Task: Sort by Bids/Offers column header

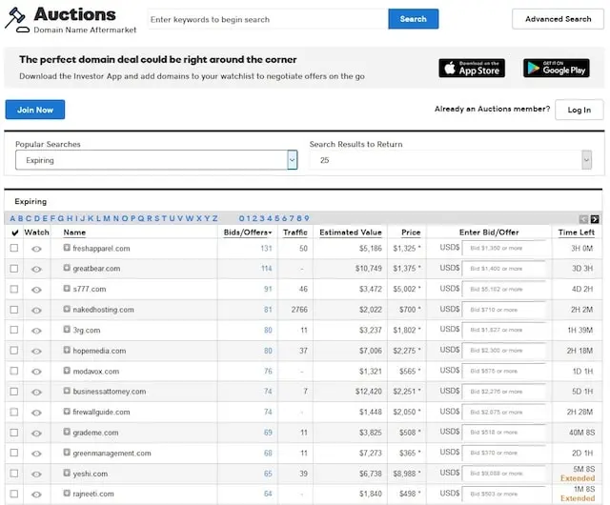Action: pyautogui.click(x=247, y=232)
